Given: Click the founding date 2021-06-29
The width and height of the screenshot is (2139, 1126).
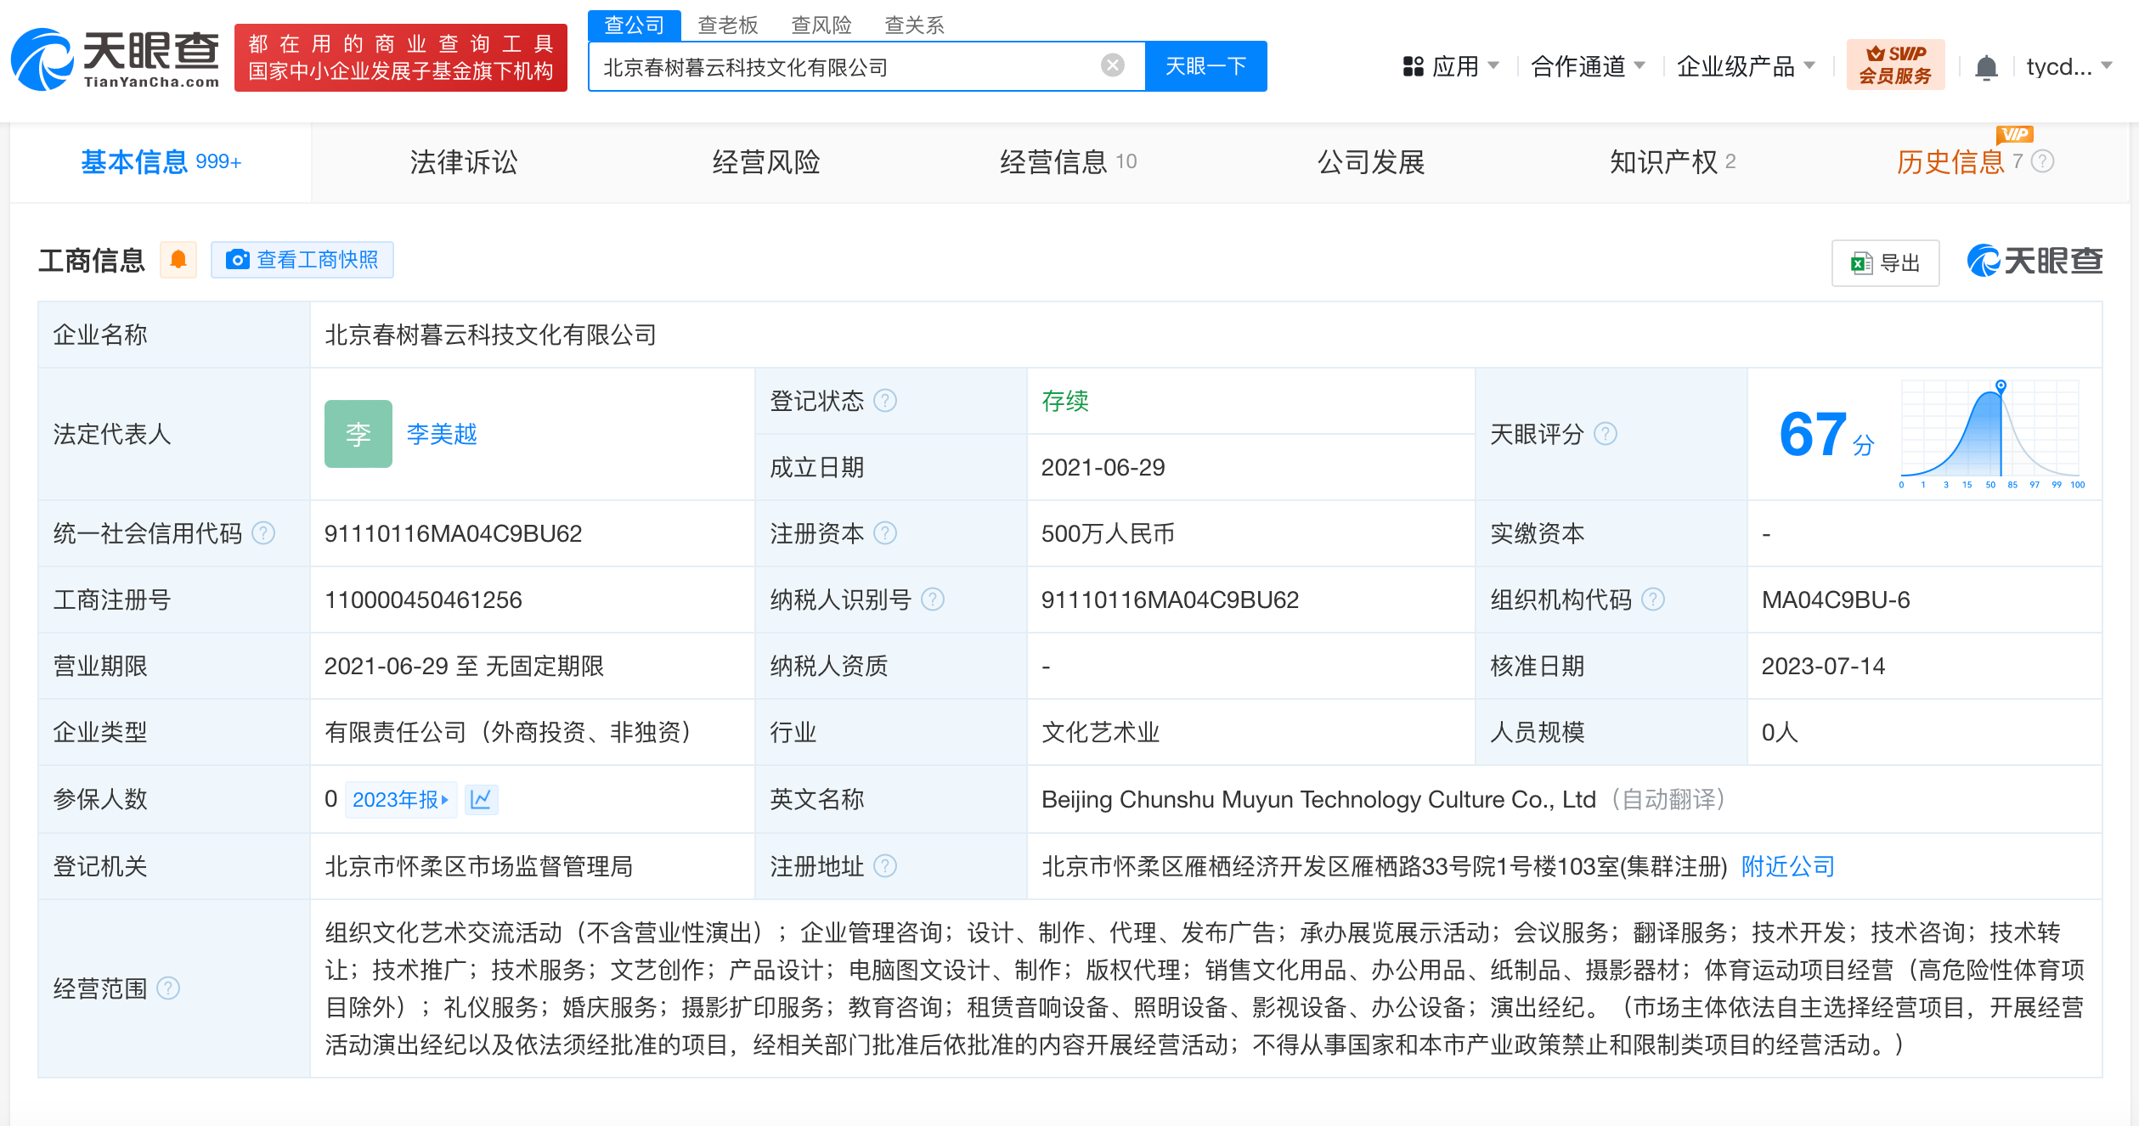Looking at the screenshot, I should coord(1103,467).
